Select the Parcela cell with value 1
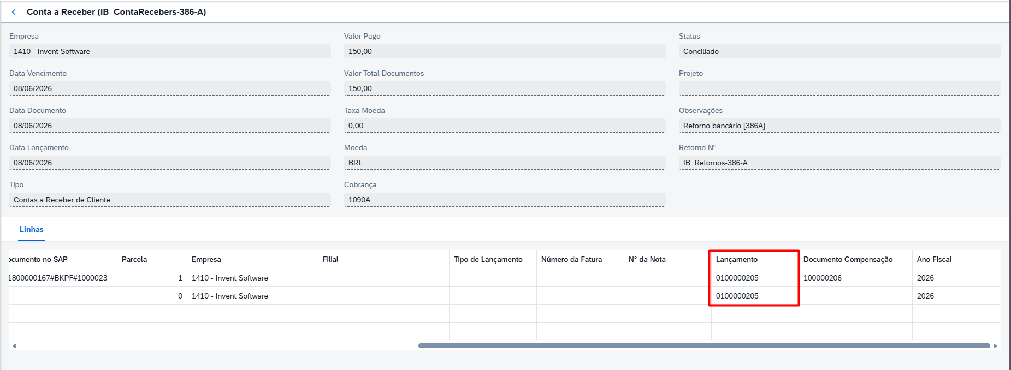Image resolution: width=1011 pixels, height=370 pixels. 152,278
